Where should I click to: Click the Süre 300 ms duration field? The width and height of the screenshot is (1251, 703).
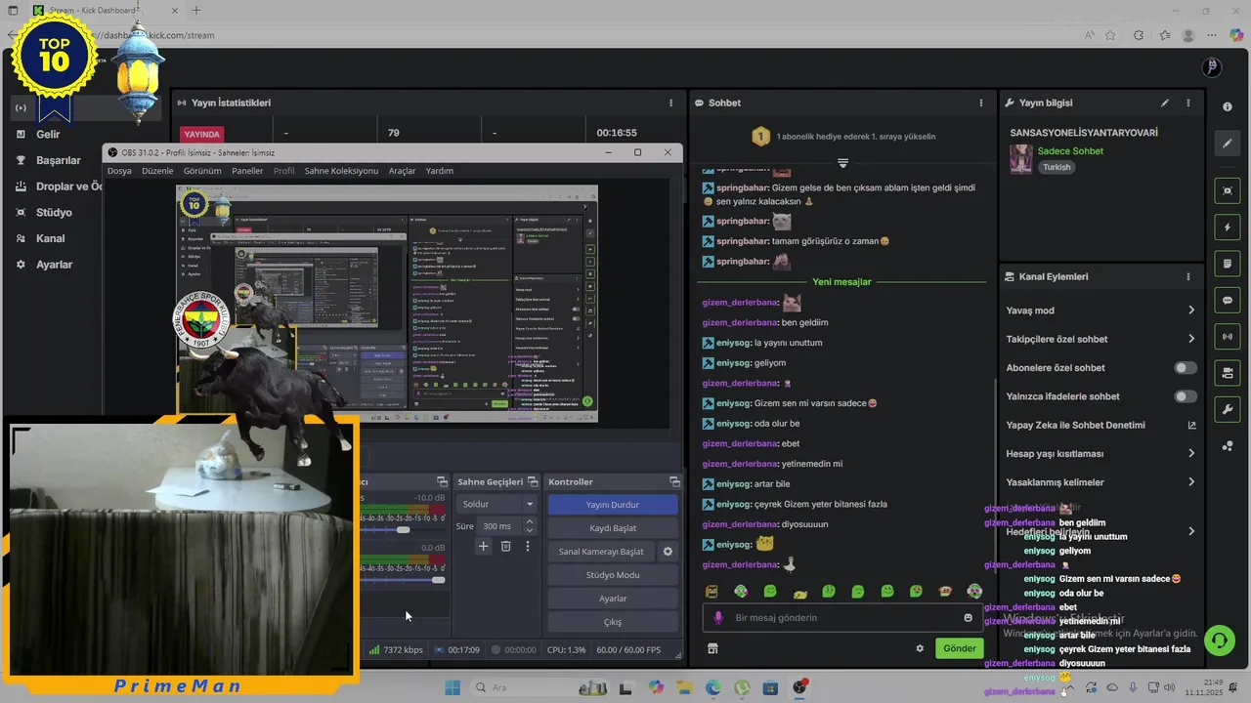click(x=499, y=526)
